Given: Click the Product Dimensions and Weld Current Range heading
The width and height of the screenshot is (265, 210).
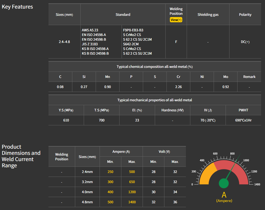Looking at the screenshot, I should click(x=21, y=156).
